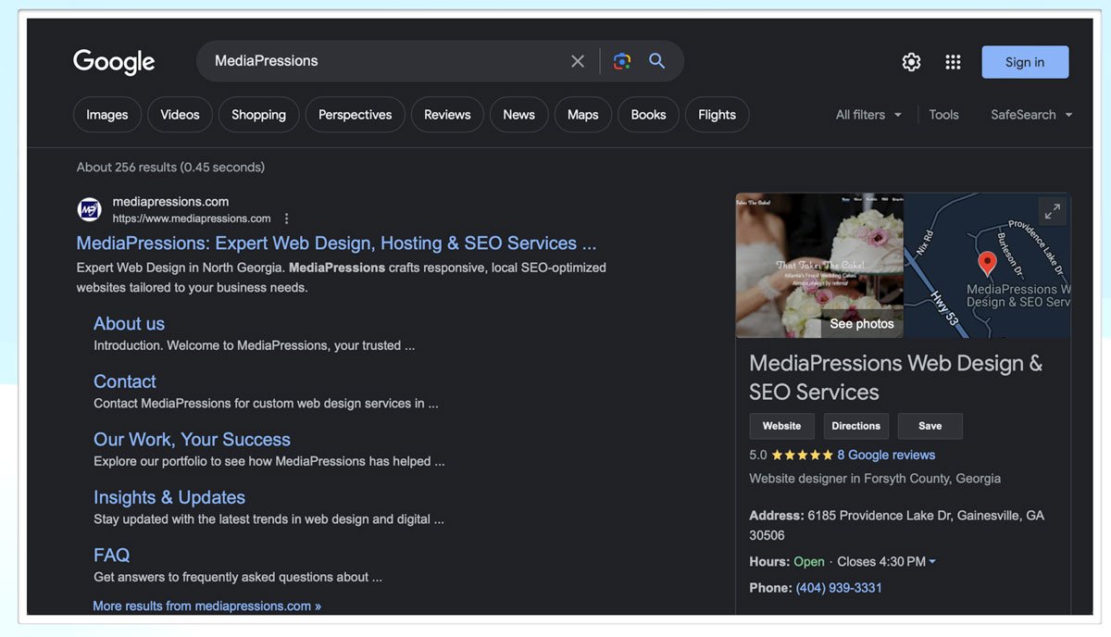Click Website designer in Forsyth County text
The height and width of the screenshot is (637, 1111).
[875, 479]
